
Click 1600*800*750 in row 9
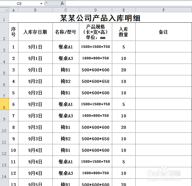95,116
